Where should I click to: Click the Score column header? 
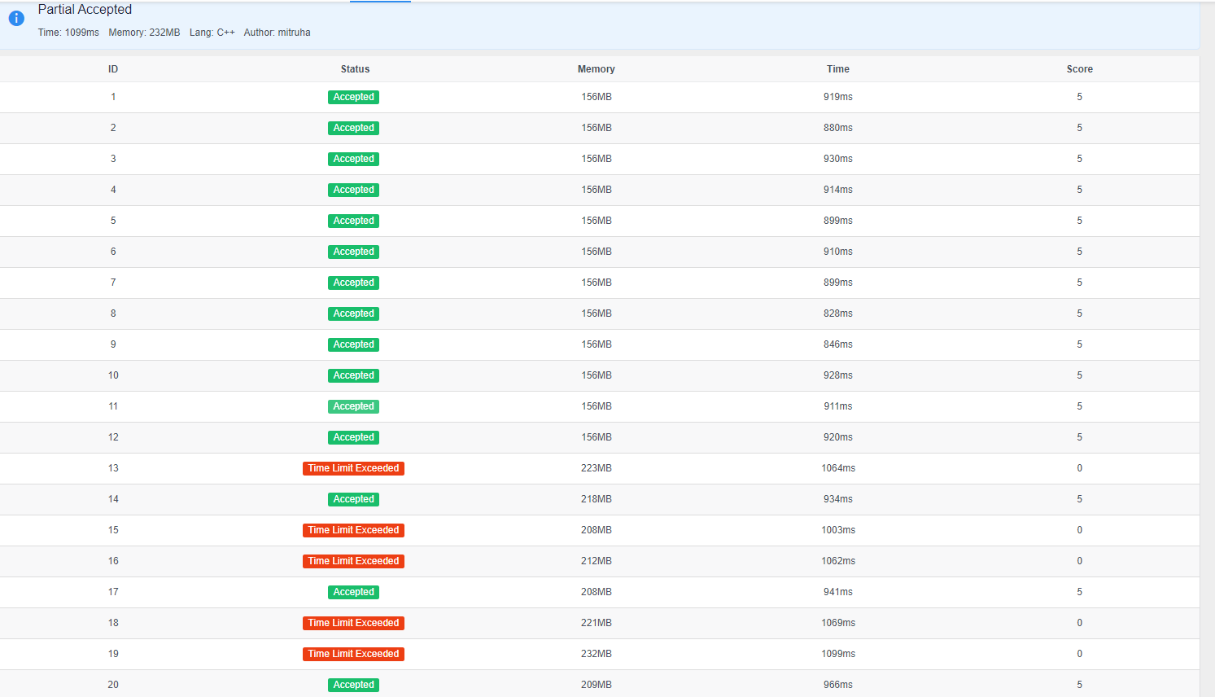[1080, 69]
